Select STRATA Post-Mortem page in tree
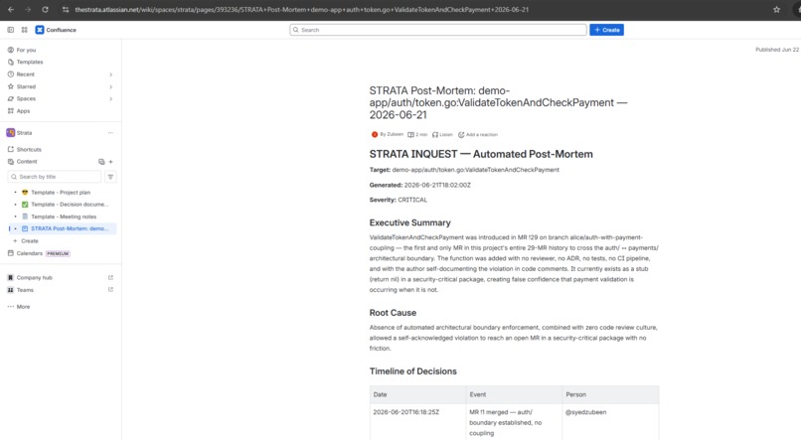The image size is (801, 440). coord(70,228)
